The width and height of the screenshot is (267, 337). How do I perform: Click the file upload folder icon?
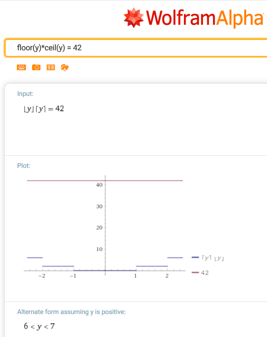65,67
